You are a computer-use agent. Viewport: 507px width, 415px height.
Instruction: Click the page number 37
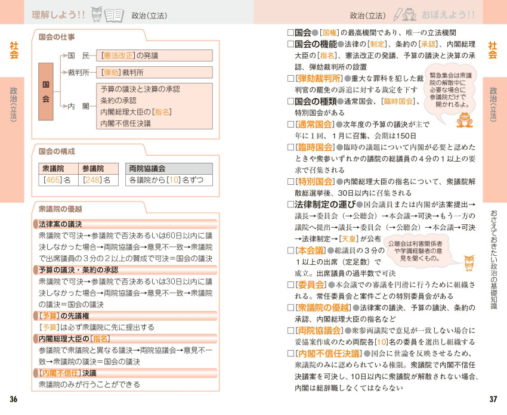click(493, 399)
